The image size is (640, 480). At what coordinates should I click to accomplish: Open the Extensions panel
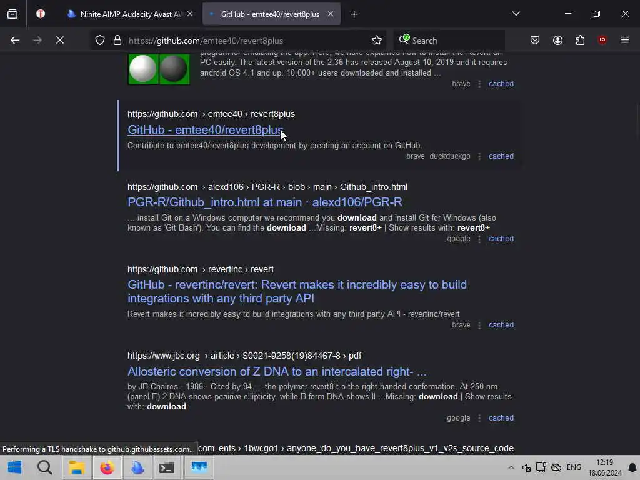(580, 40)
